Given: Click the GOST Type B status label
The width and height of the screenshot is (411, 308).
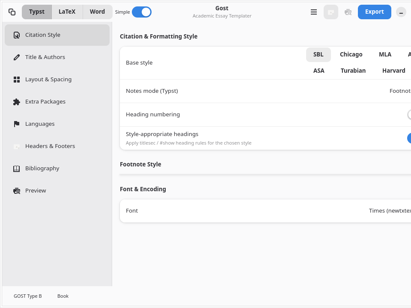Looking at the screenshot, I should pyautogui.click(x=28, y=296).
